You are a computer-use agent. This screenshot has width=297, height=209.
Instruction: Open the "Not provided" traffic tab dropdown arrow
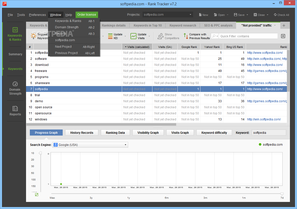275,25
